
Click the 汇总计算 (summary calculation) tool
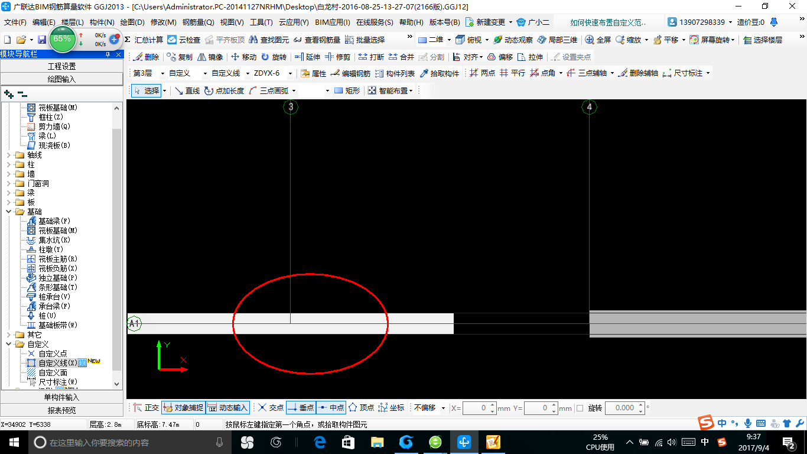click(144, 40)
